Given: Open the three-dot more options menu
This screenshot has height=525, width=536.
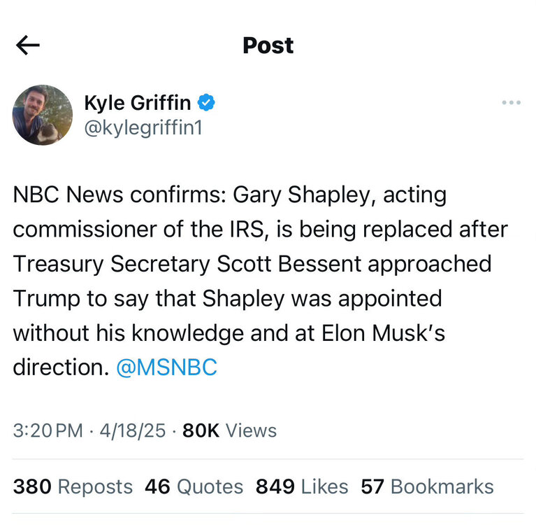Looking at the screenshot, I should (x=511, y=103).
